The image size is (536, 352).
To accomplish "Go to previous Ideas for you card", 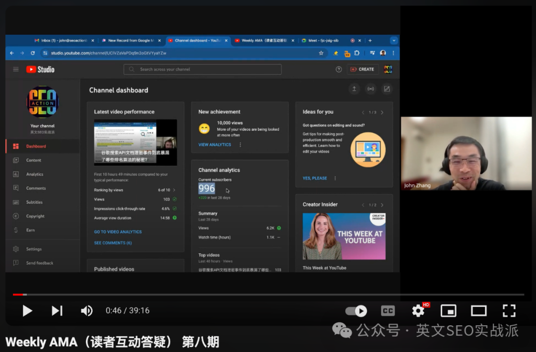I will click(363, 113).
